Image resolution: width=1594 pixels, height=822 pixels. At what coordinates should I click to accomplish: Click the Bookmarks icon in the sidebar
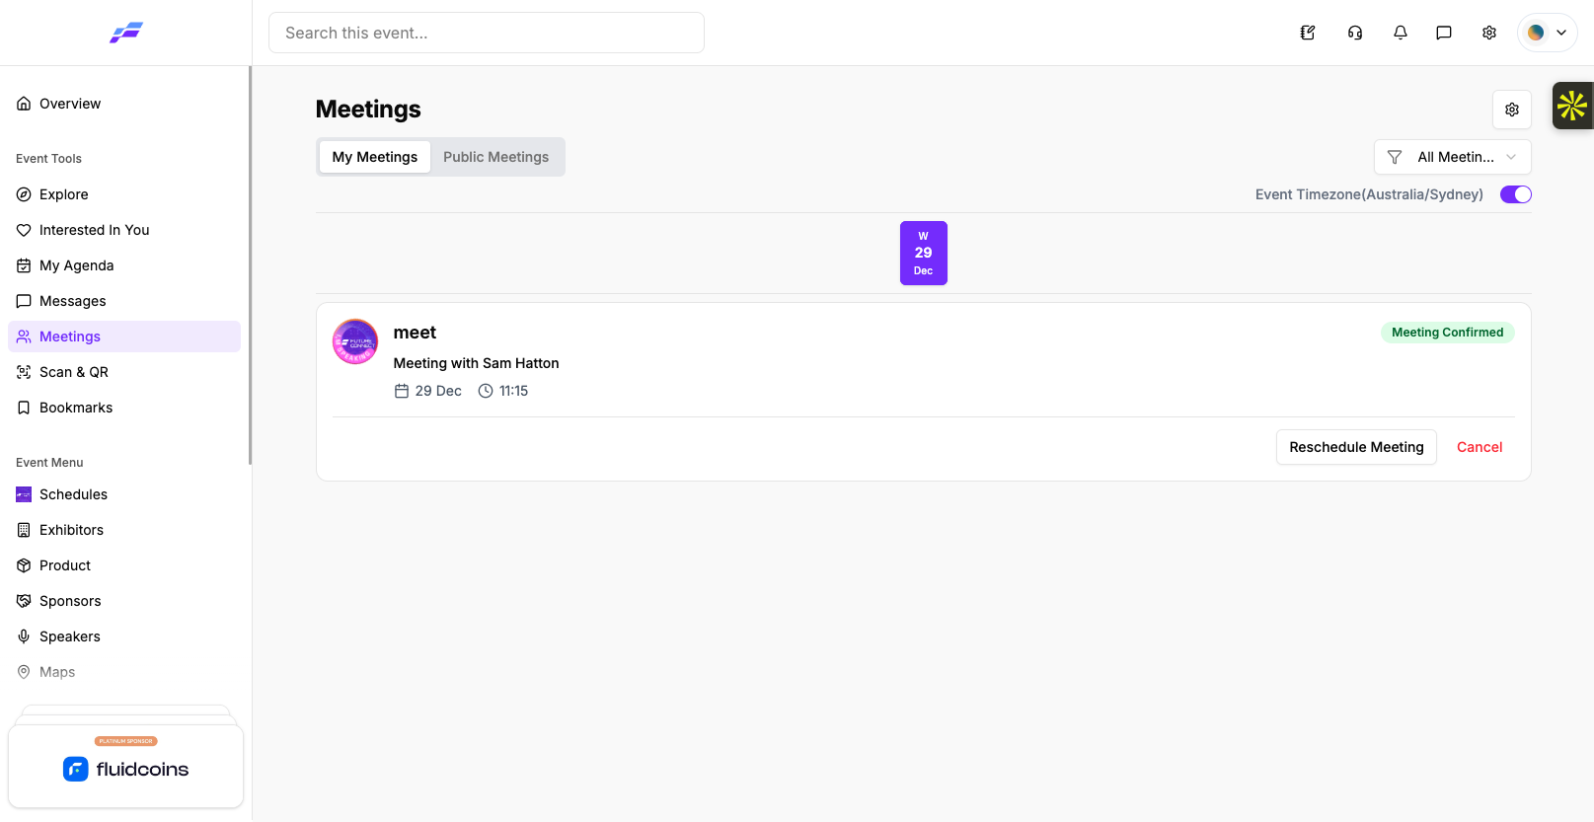24,408
